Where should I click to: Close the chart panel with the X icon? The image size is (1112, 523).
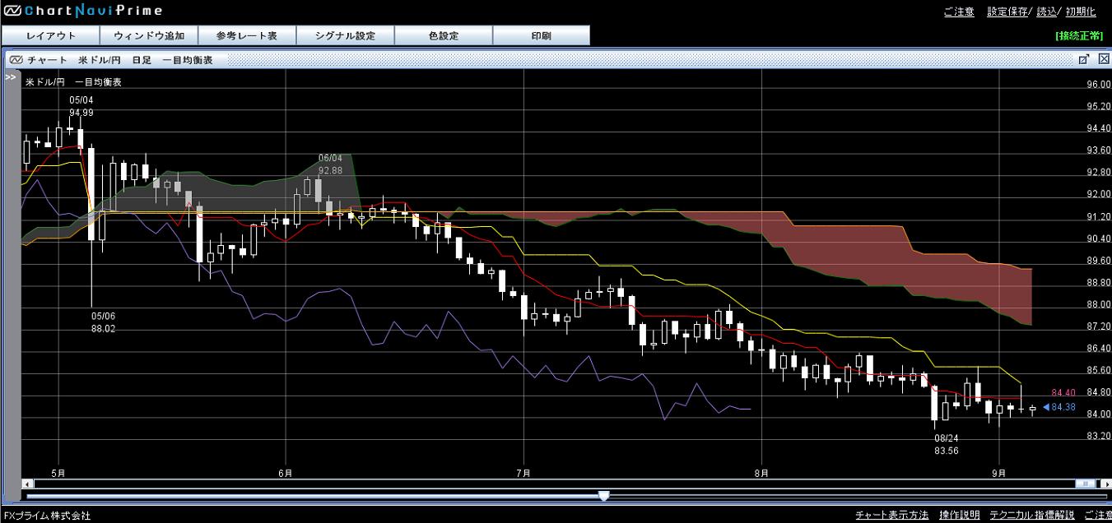click(x=1103, y=59)
